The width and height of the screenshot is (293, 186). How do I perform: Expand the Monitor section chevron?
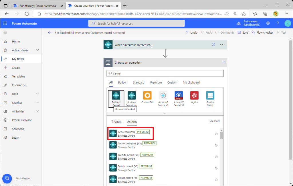point(37,102)
